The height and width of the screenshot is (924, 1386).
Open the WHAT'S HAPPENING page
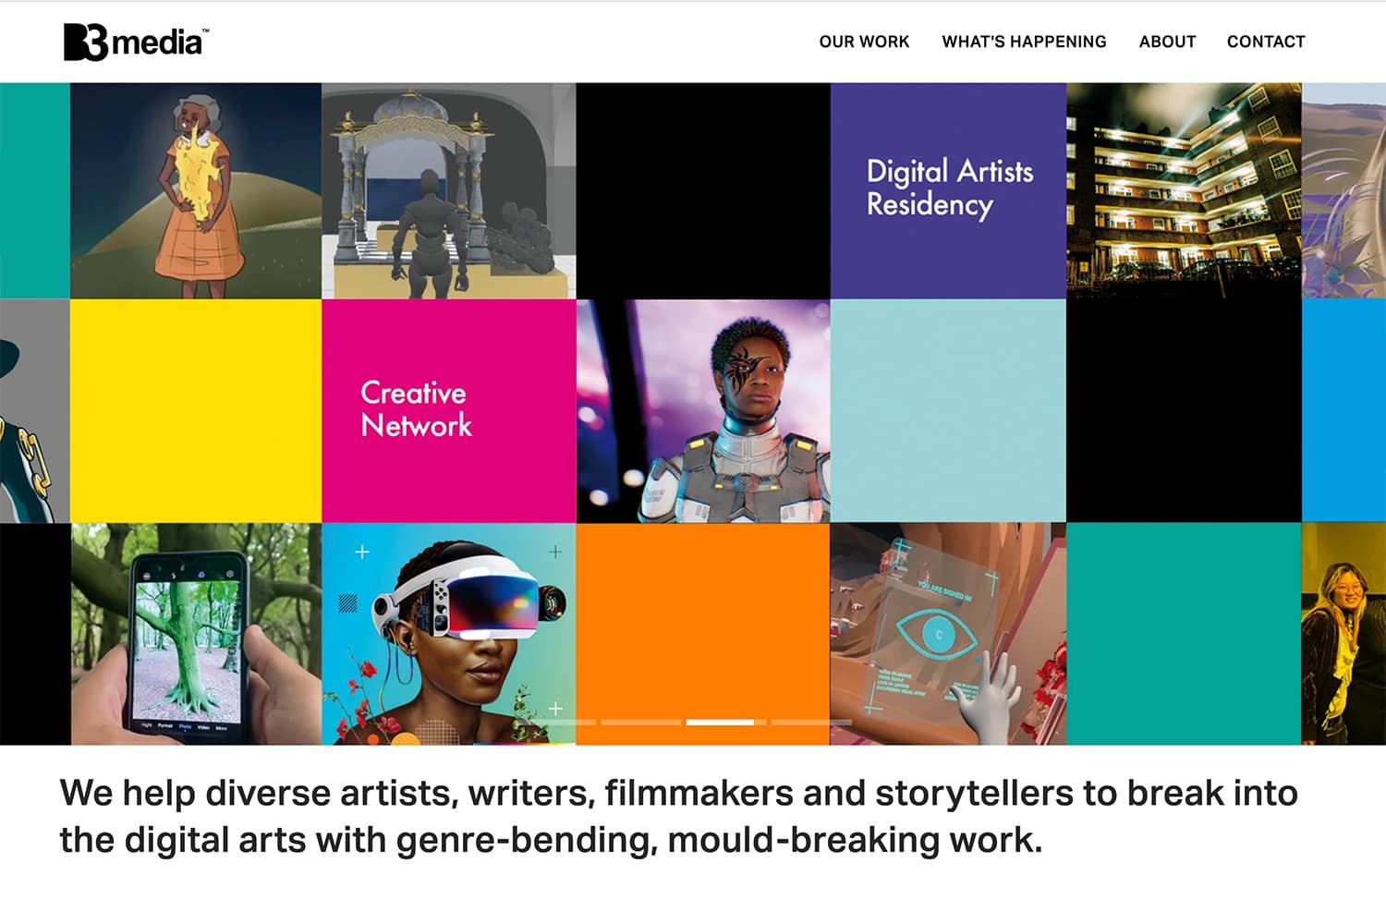tap(1024, 42)
